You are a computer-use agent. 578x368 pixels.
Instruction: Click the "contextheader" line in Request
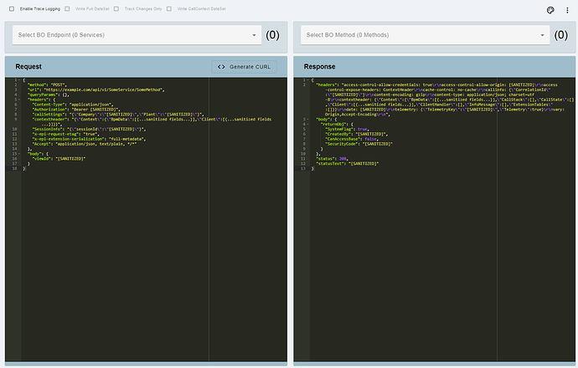point(152,122)
